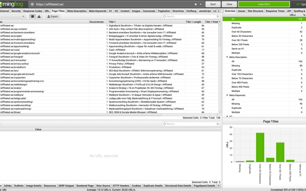The width and height of the screenshot is (306, 191).
Task: Open the API tab
Action: pos(289,11)
